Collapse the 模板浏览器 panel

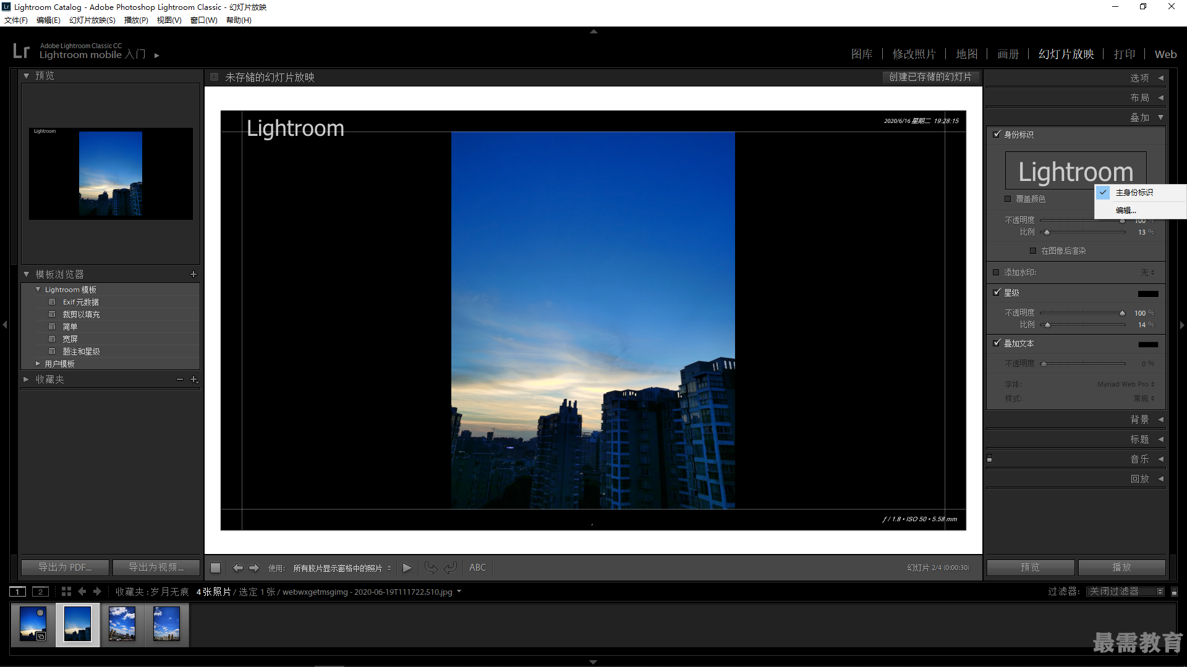[x=26, y=274]
